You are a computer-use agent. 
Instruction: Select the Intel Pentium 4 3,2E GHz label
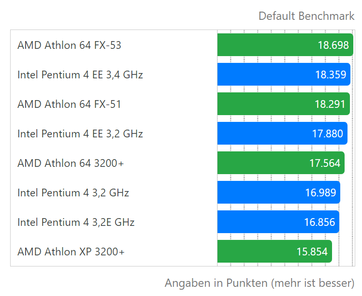point(76,222)
